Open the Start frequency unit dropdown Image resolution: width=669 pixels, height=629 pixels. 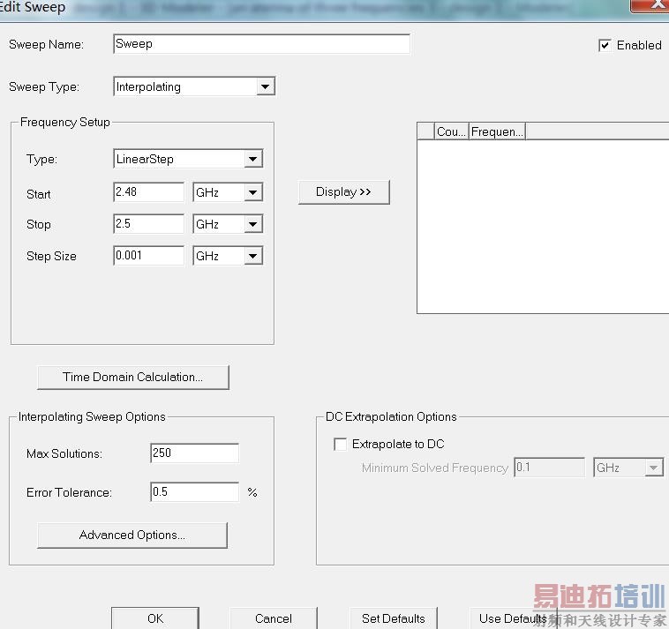coord(253,192)
